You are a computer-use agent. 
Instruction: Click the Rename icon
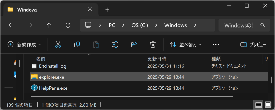tap(115, 45)
